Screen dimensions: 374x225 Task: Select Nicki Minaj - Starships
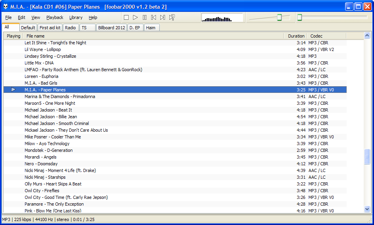pyautogui.click(x=175, y=177)
